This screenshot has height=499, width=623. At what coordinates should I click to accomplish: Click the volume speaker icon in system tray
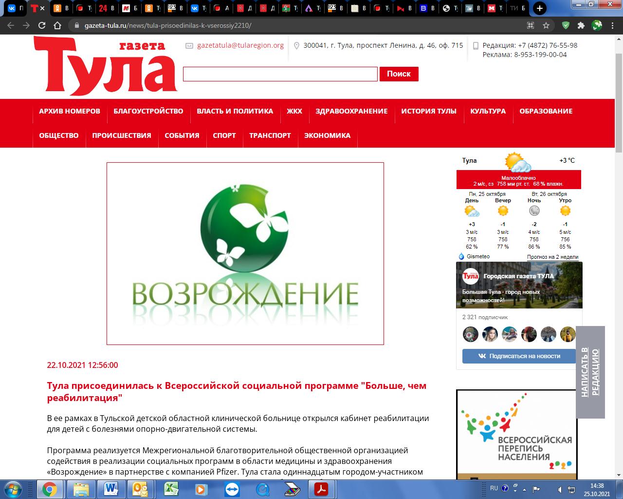[560, 489]
